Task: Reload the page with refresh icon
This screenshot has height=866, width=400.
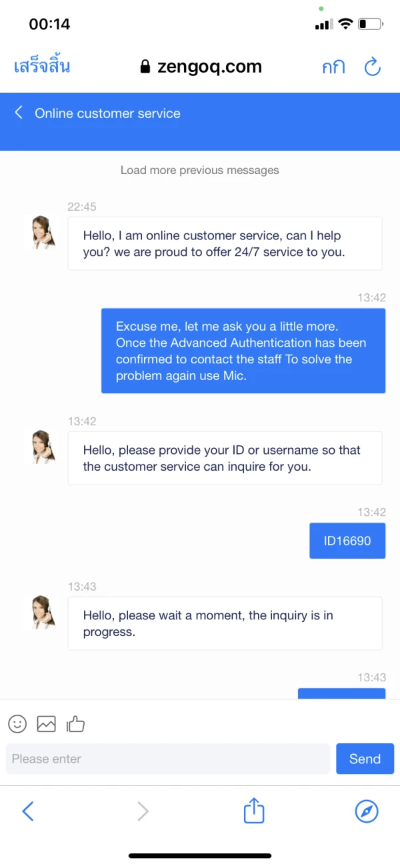Action: pos(372,67)
